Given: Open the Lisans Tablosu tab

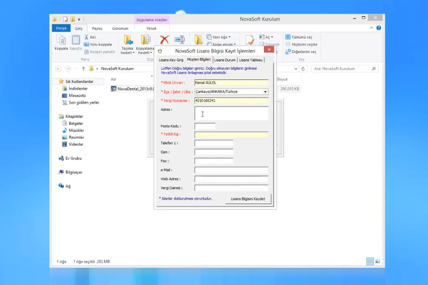Looking at the screenshot, I should click(250, 60).
